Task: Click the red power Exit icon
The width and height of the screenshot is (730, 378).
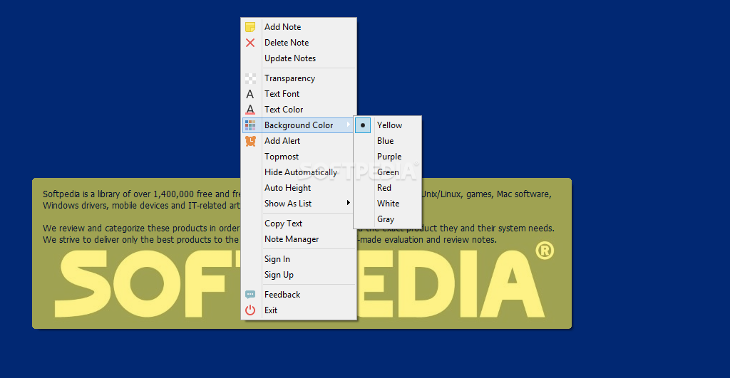Action: [250, 310]
